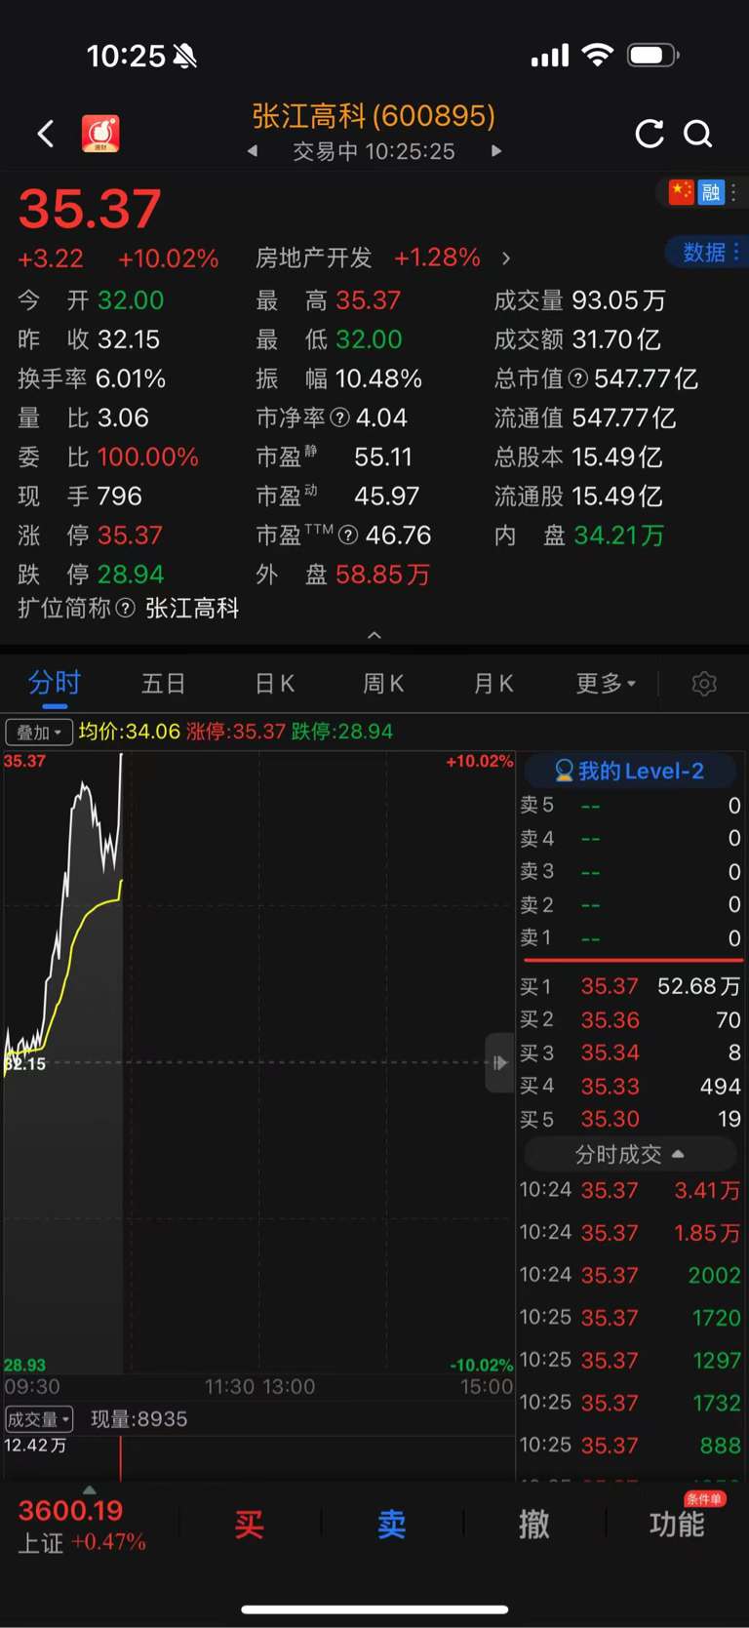Screen dimensions: 749x1628
Task: Tap trade row with volume 1.85万
Action: click(630, 1233)
